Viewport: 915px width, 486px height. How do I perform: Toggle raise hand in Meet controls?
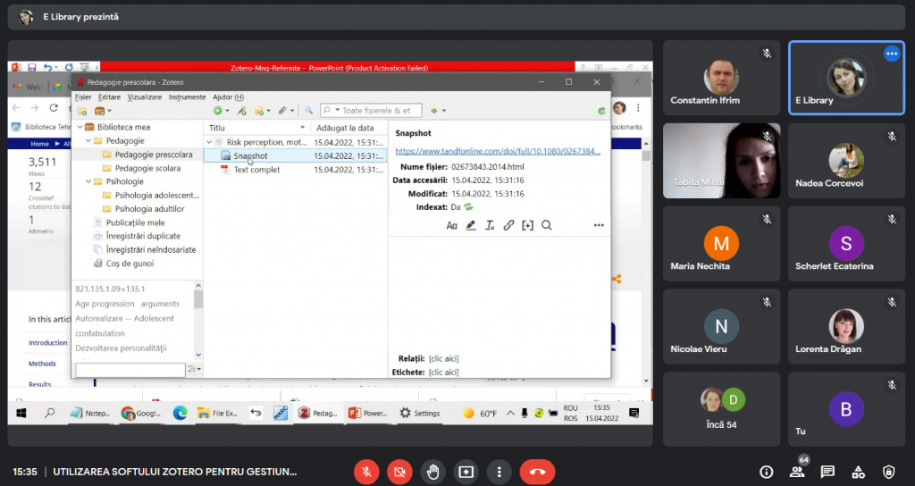point(433,472)
